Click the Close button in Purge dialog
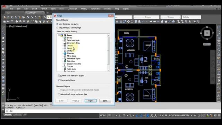 click(x=91, y=101)
